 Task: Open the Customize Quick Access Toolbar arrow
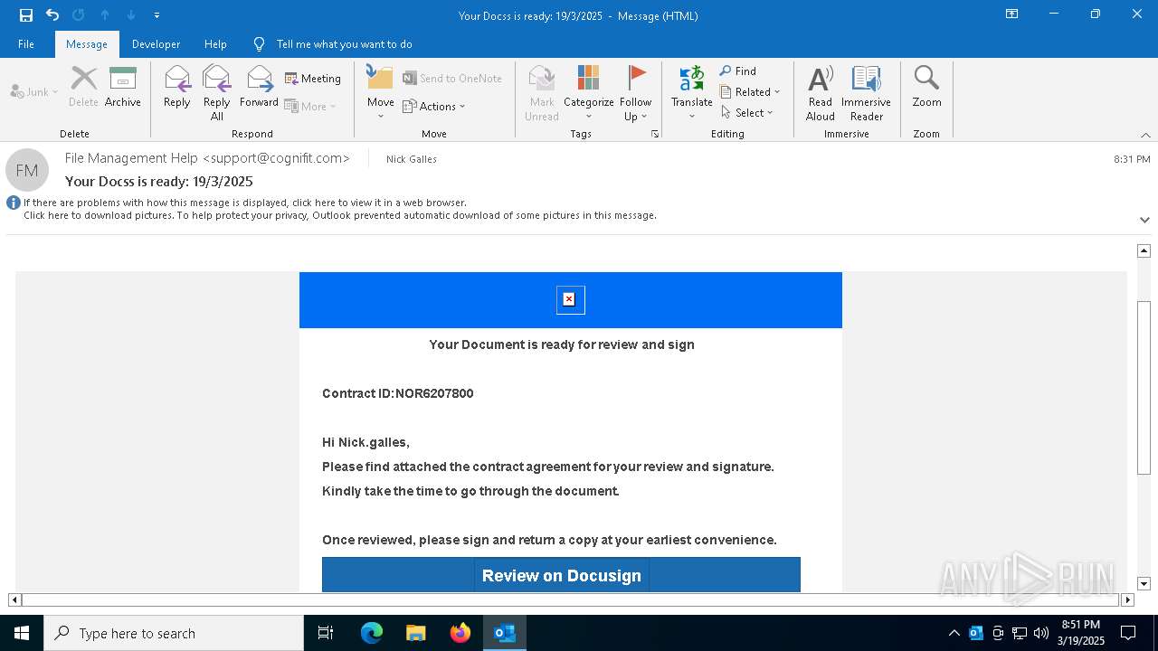(x=157, y=15)
